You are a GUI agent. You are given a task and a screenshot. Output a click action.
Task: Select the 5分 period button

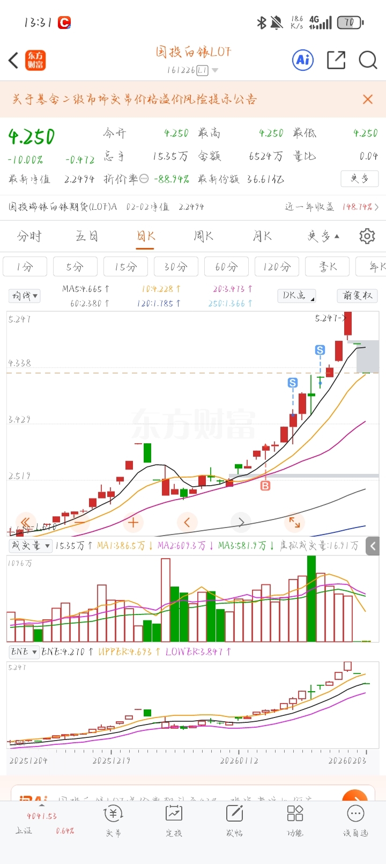[x=75, y=267]
